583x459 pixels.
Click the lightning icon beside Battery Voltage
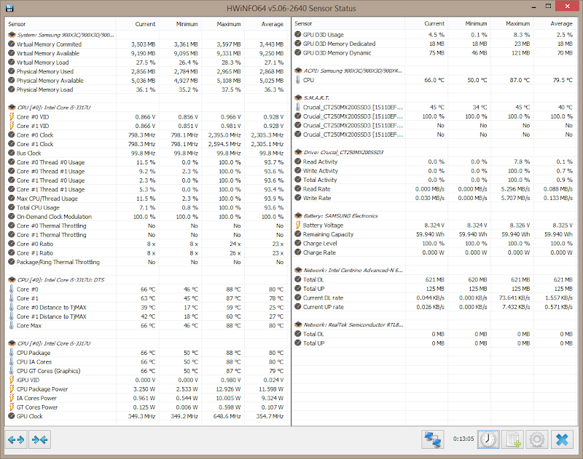click(297, 225)
